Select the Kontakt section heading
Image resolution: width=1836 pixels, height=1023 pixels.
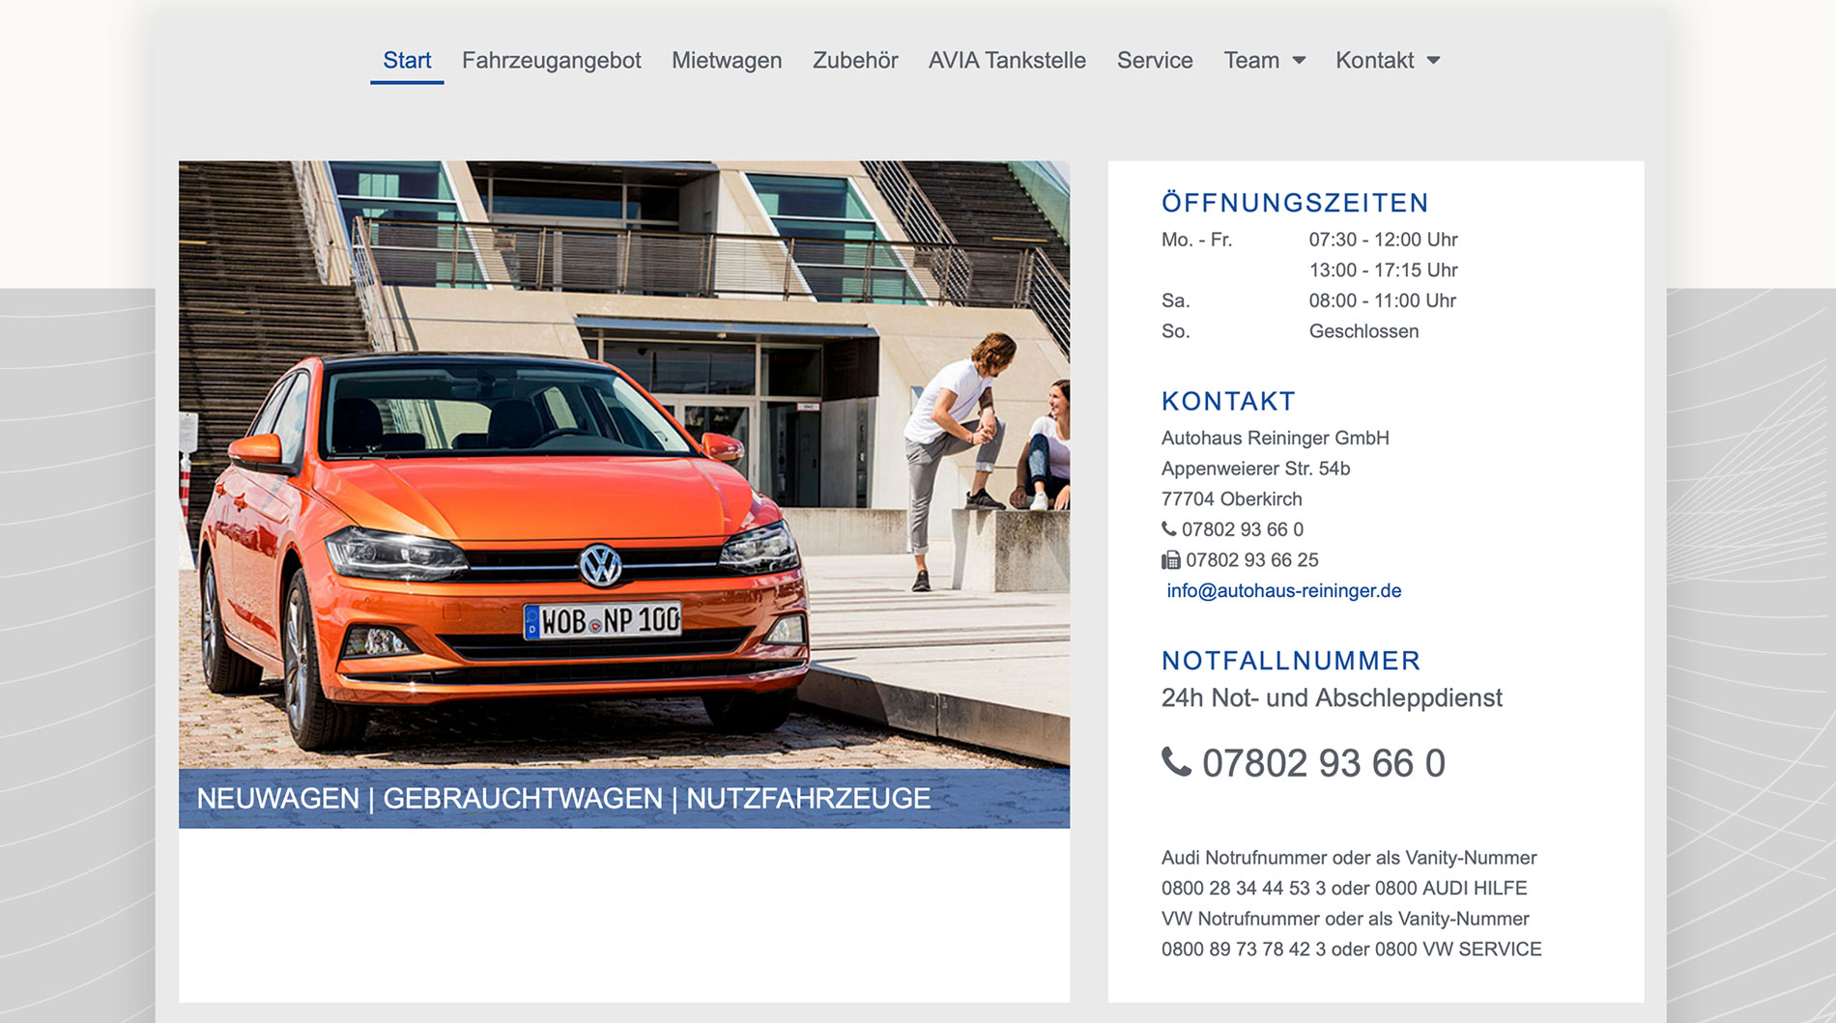(1228, 401)
